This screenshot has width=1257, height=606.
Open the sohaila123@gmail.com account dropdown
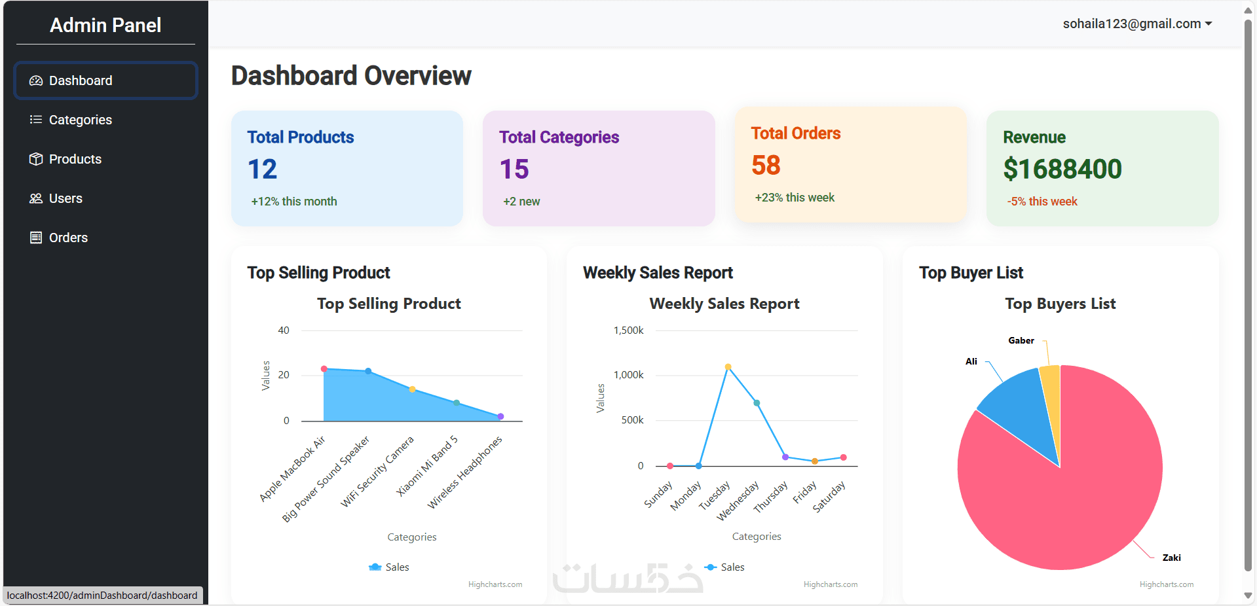[x=1137, y=24]
